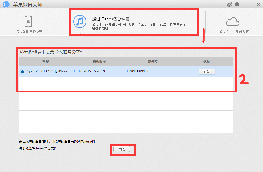The image size is (263, 172).
Task: Open the chat feedback bubble icon
Action: [237, 5]
